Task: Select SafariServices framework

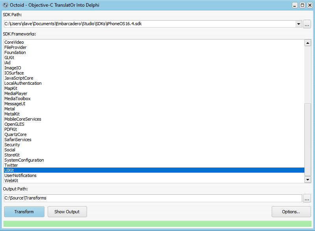Action: [x=154, y=140]
